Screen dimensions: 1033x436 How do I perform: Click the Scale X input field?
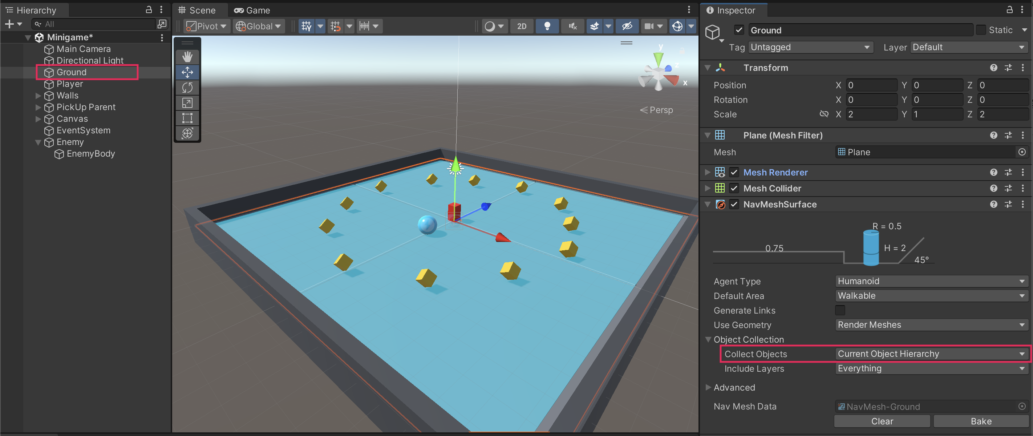tap(871, 114)
